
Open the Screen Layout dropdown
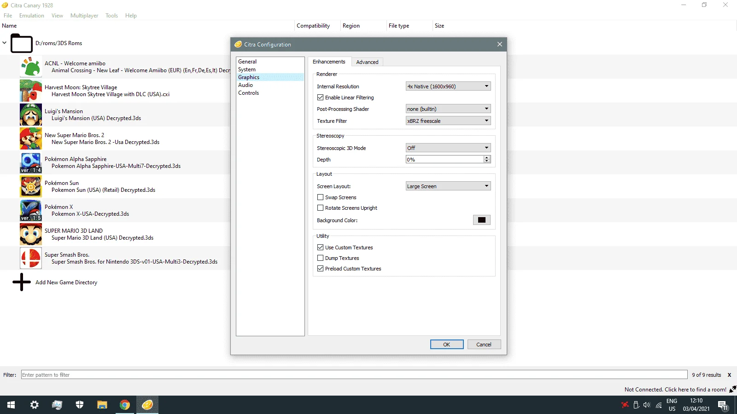pyautogui.click(x=448, y=186)
